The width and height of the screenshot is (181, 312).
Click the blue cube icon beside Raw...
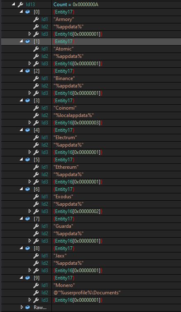[28, 307]
